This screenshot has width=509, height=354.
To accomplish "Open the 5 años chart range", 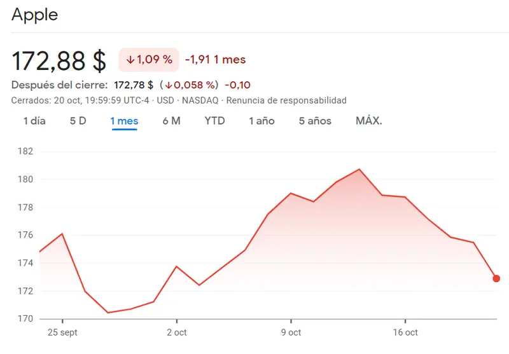I will coord(315,121).
